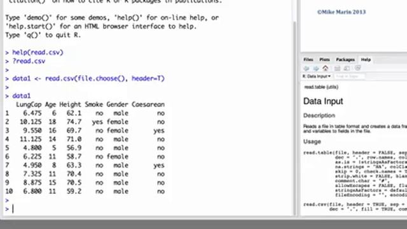Refresh the help topic
The height and width of the screenshot is (229, 407).
click(357, 68)
